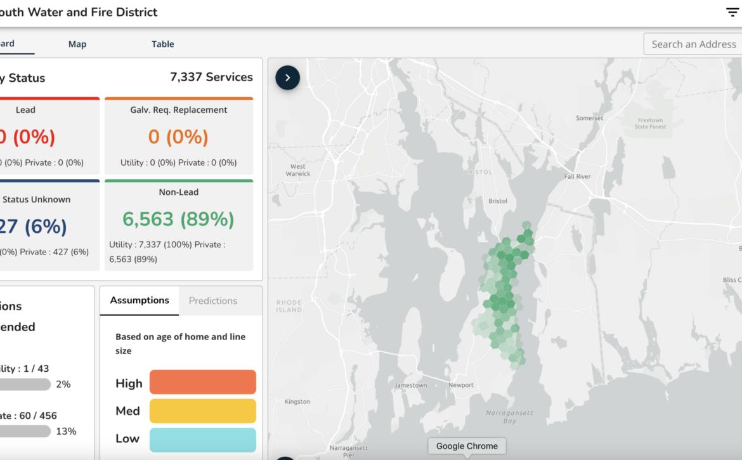Image resolution: width=742 pixels, height=460 pixels.
Task: Click the 13% private progress bar
Action: (x=22, y=431)
